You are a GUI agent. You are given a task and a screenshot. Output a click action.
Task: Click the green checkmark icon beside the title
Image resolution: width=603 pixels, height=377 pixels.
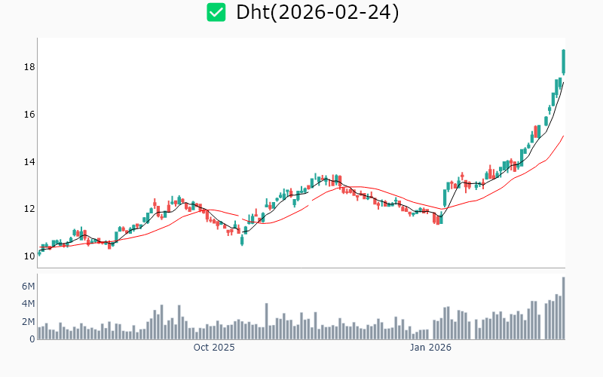point(216,12)
